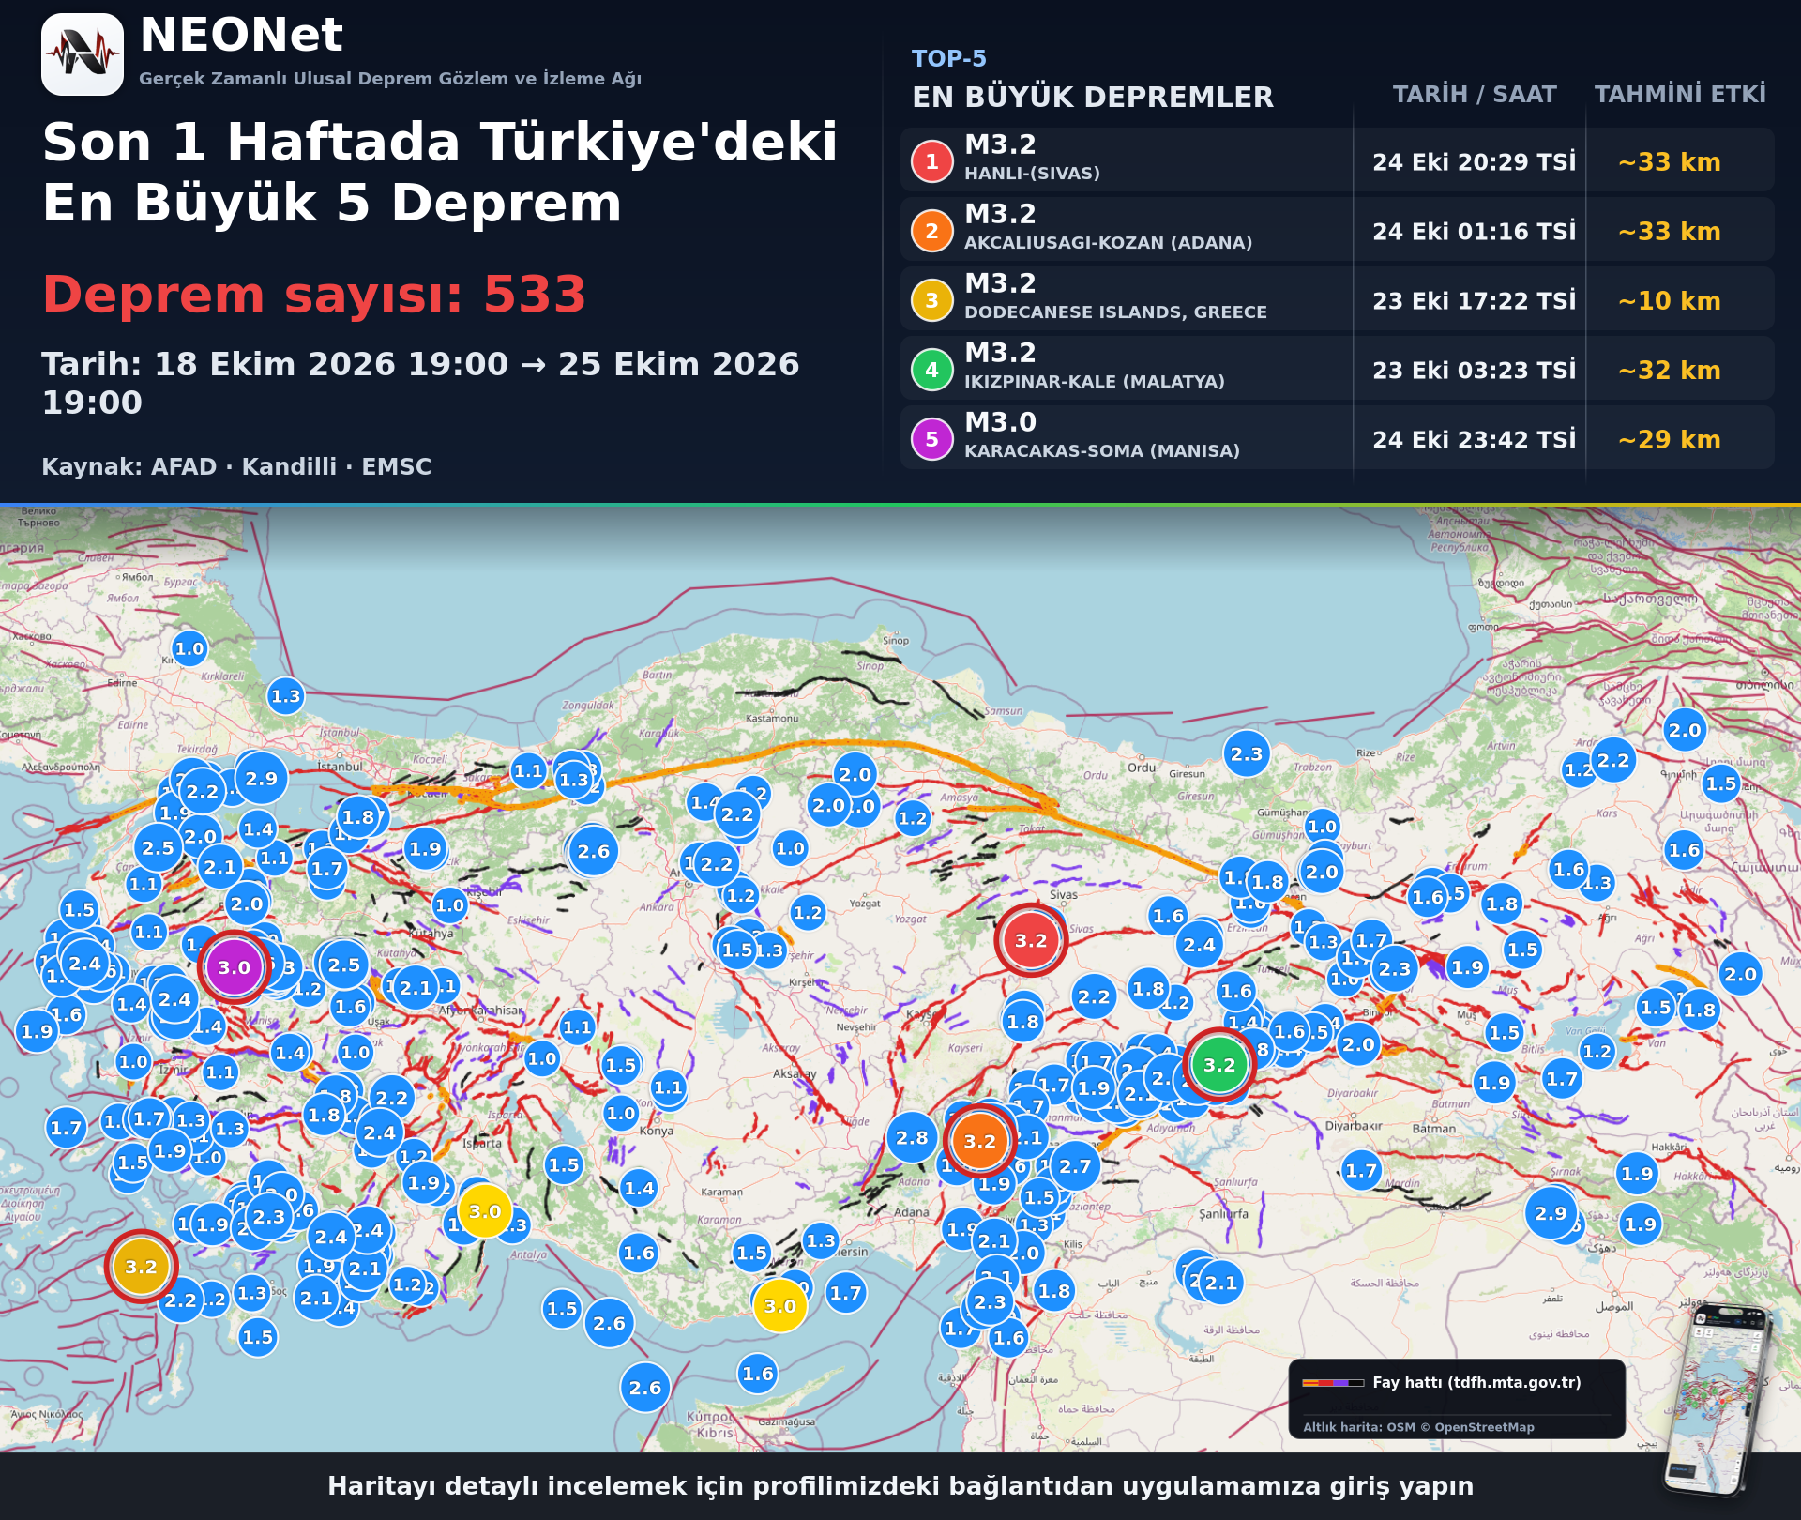Click the TOP-5 heading label
Viewport: 1801px width, 1520px height.
(x=948, y=58)
